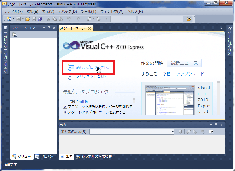Click the icon in Solution Explorer's toolbar

[15, 35]
